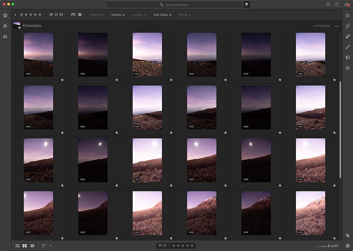The width and height of the screenshot is (353, 251).
Task: Open the Edit sliders panel
Action: (347, 16)
